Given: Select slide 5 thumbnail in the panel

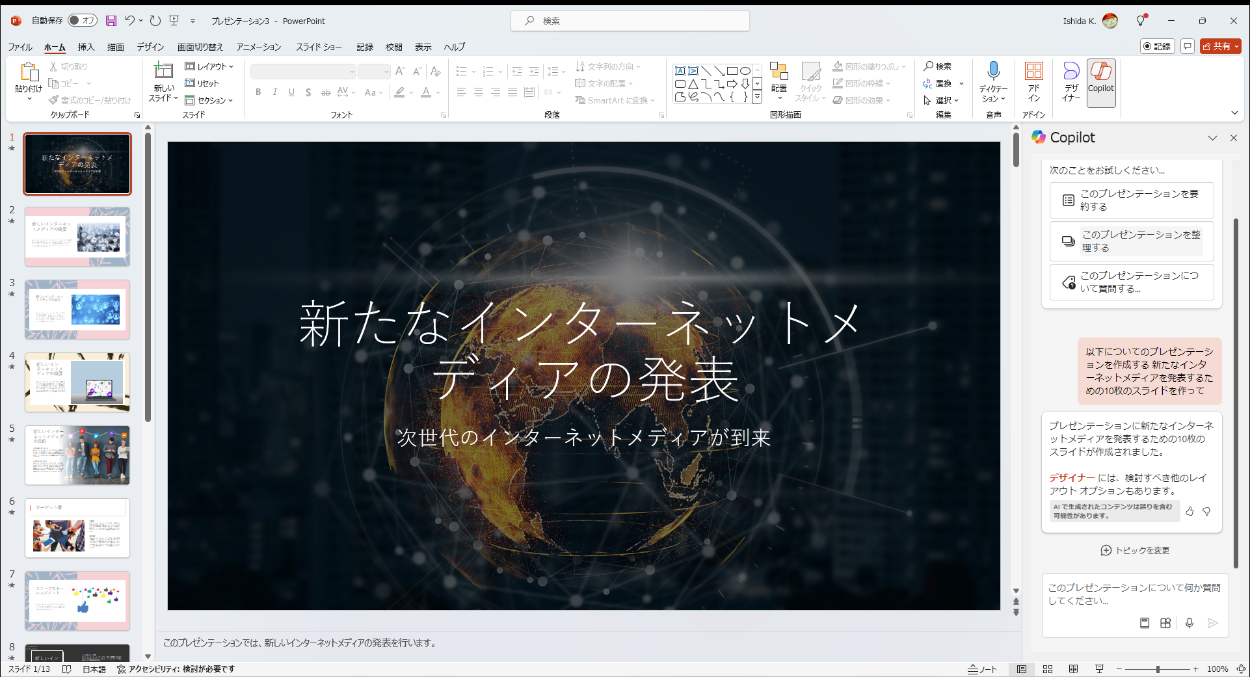Looking at the screenshot, I should [x=77, y=455].
